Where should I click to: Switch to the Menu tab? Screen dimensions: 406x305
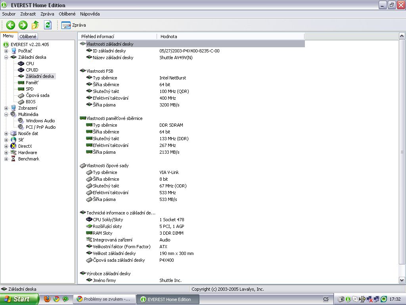click(x=8, y=36)
